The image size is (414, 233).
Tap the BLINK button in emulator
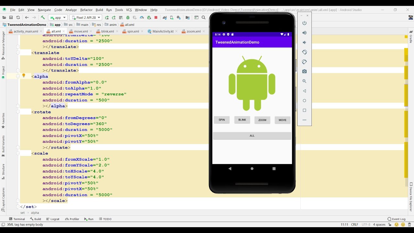pos(242,120)
